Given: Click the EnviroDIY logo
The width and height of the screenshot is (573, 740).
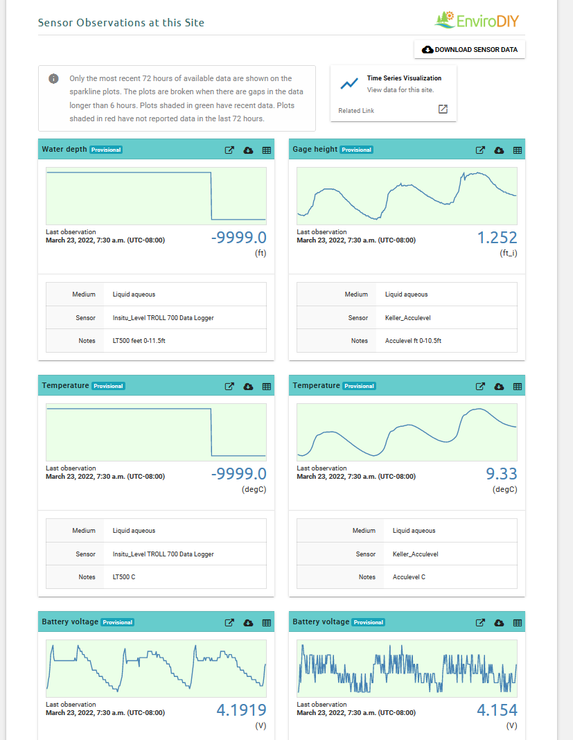Looking at the screenshot, I should (477, 20).
